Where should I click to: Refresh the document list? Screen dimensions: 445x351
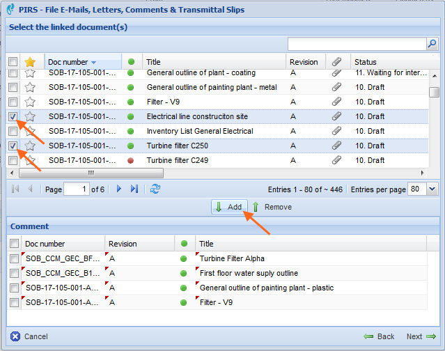(155, 189)
